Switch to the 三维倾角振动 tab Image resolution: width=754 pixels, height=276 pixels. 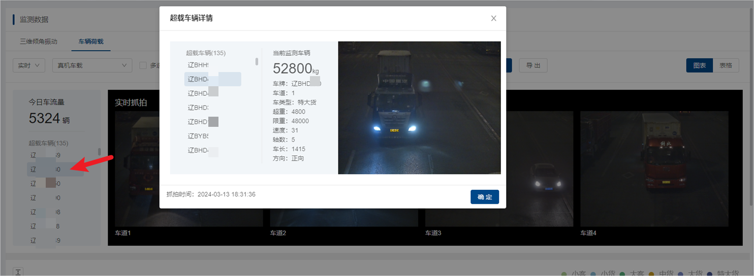(39, 42)
